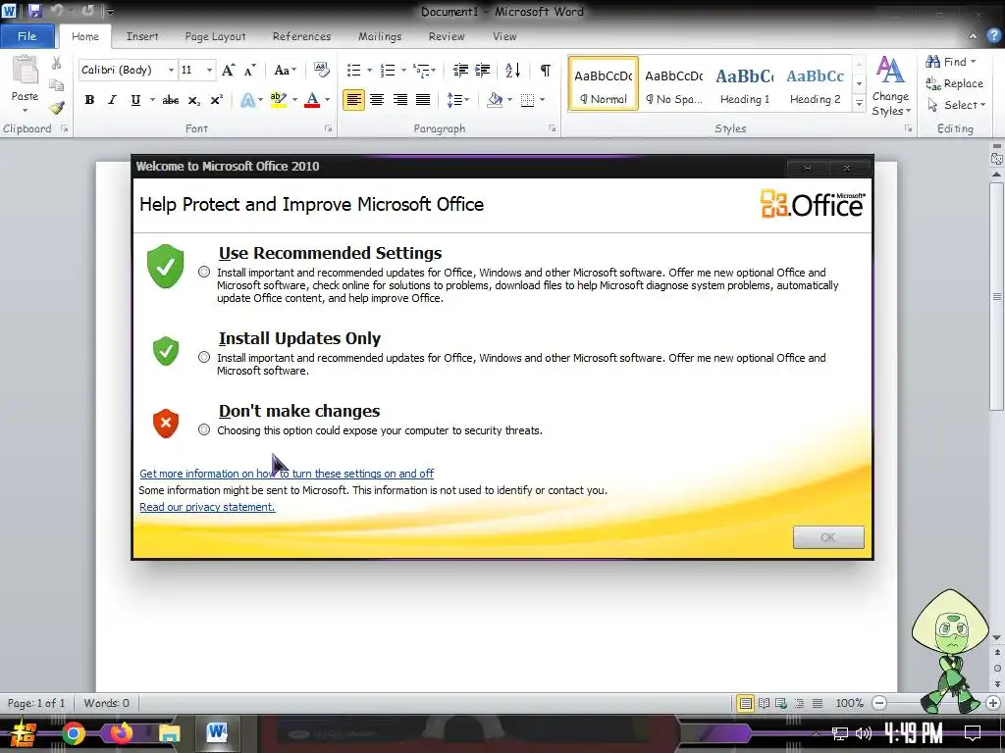Switch to Full Screen Reading view
The image size is (1005, 753).
tap(764, 703)
